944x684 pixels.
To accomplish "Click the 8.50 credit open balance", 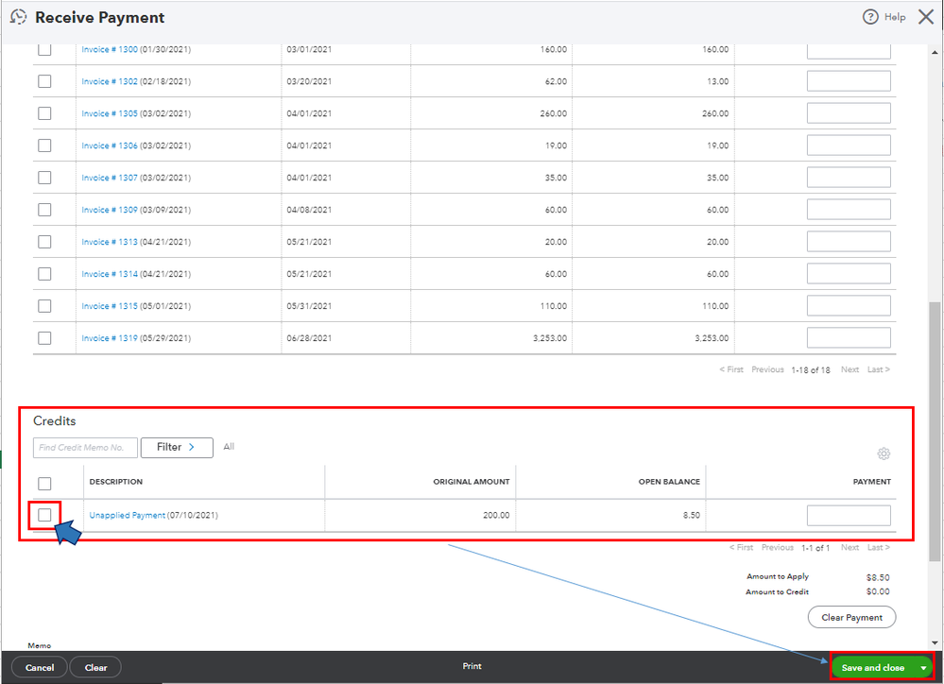I will (x=691, y=516).
